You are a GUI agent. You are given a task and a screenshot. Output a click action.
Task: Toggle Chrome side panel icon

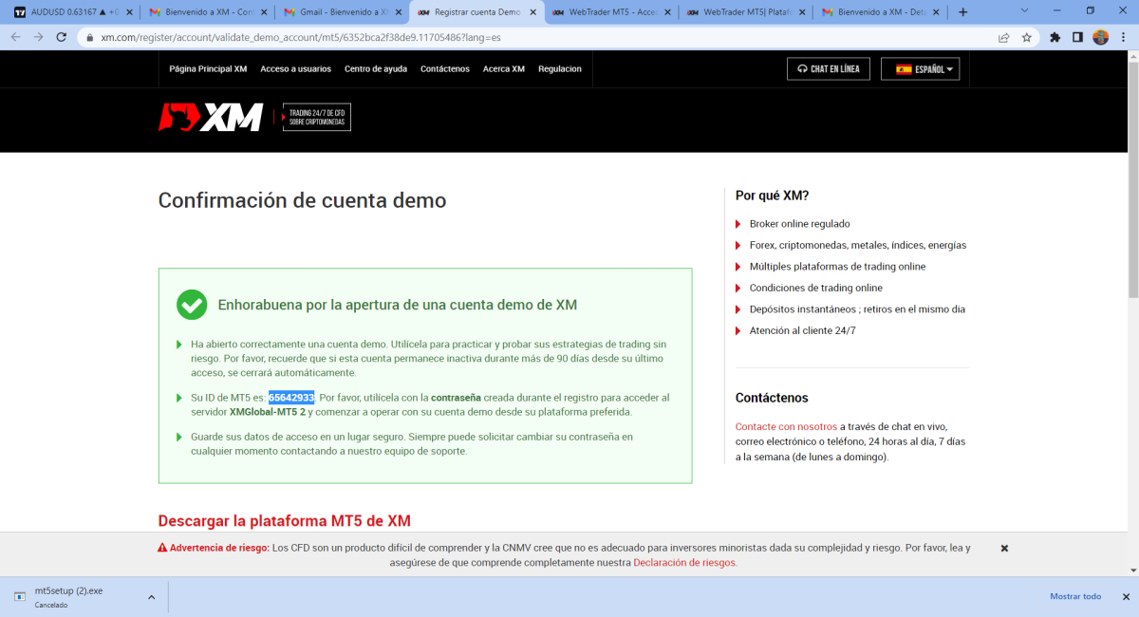click(1077, 37)
